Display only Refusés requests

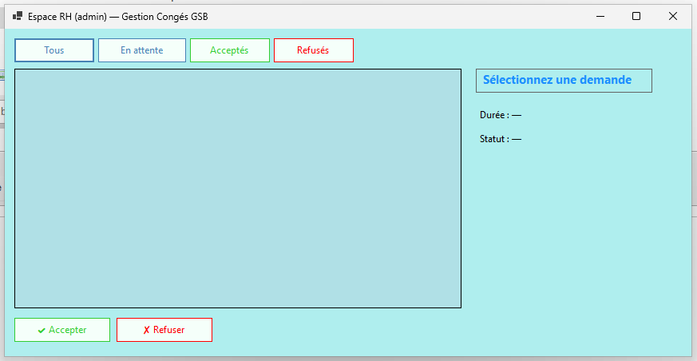click(x=313, y=50)
